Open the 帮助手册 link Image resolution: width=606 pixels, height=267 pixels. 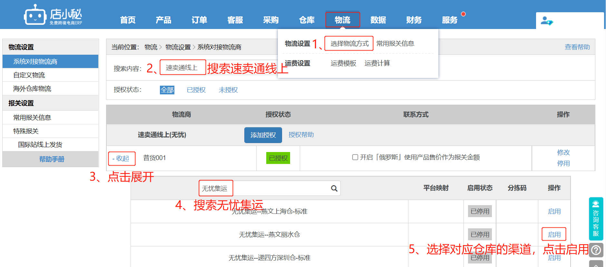(52, 159)
